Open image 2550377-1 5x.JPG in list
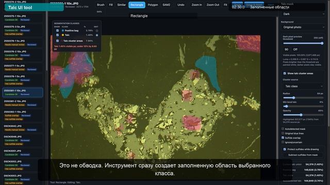The image size is (330, 185). [x=23, y=67]
